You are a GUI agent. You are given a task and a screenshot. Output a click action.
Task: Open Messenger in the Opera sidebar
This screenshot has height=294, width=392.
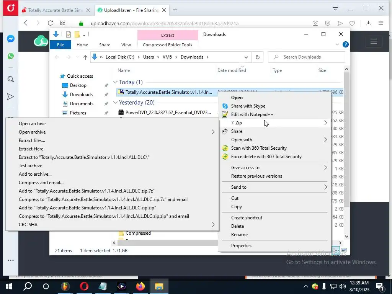click(10, 39)
